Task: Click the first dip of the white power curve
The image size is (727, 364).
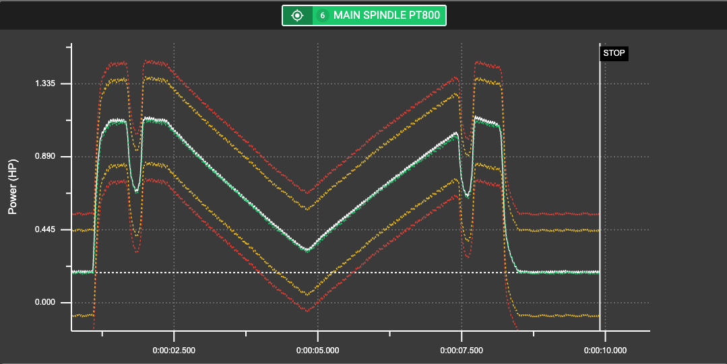Action: click(136, 191)
